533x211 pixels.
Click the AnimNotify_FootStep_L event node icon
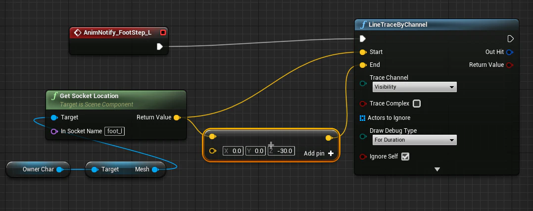(78, 33)
